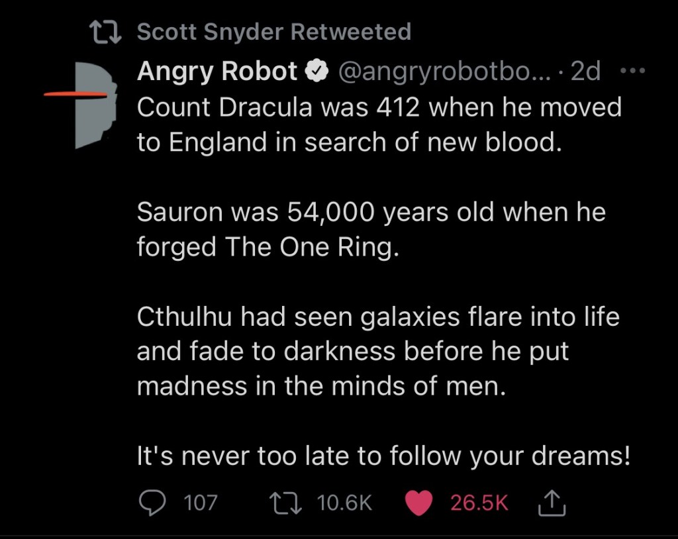Image resolution: width=678 pixels, height=539 pixels.
Task: Click the 10.6K retweets count
Action: (345, 503)
